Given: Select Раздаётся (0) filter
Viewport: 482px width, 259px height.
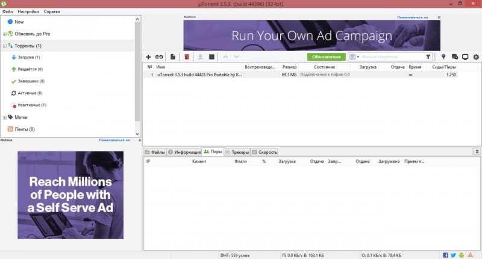Looking at the screenshot, I should [x=30, y=69].
